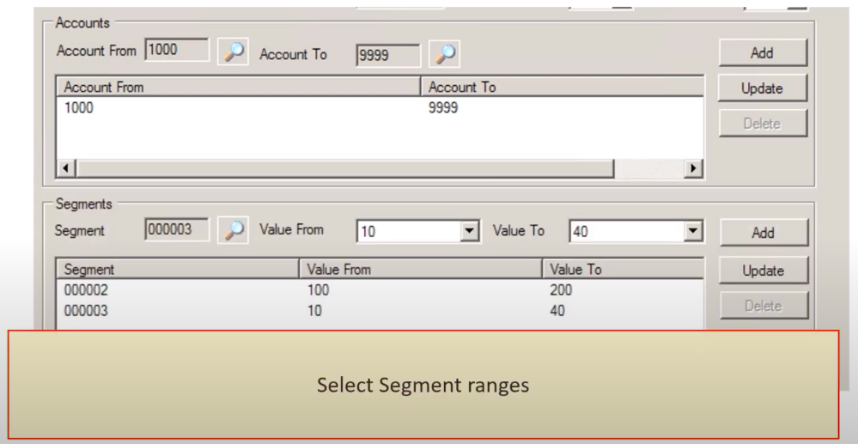
Task: Click Update button in Segments section
Action: pyautogui.click(x=764, y=271)
